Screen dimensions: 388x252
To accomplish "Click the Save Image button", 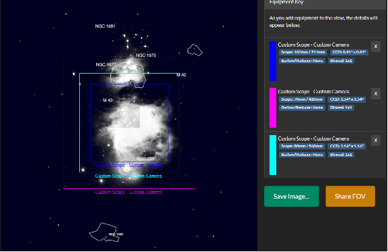I will (291, 196).
